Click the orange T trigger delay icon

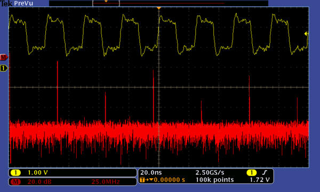[142, 180]
